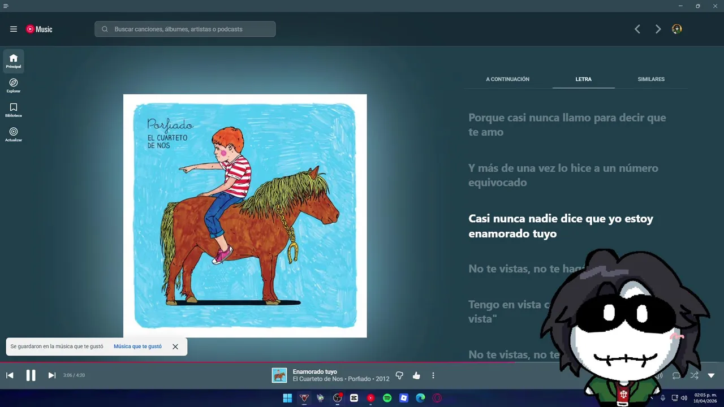Open Roblox from the taskbar
The height and width of the screenshot is (407, 724).
tap(404, 398)
